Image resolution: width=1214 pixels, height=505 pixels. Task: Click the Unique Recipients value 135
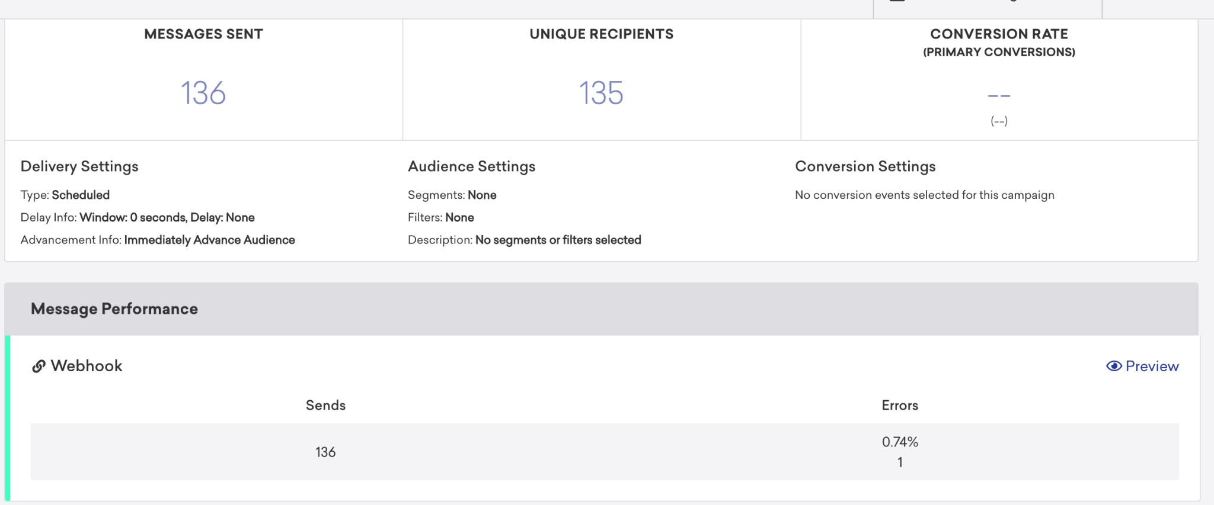point(601,94)
